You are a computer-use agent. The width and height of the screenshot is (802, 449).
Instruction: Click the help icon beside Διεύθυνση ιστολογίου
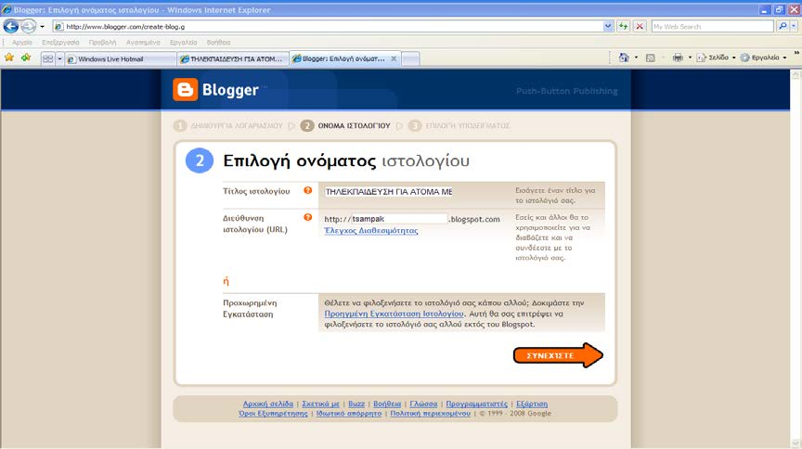[307, 217]
